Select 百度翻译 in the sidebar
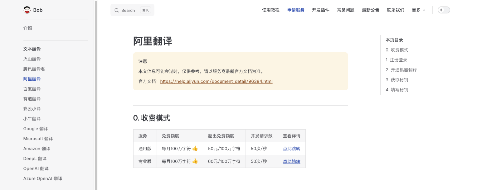Image resolution: width=487 pixels, height=190 pixels. point(32,89)
